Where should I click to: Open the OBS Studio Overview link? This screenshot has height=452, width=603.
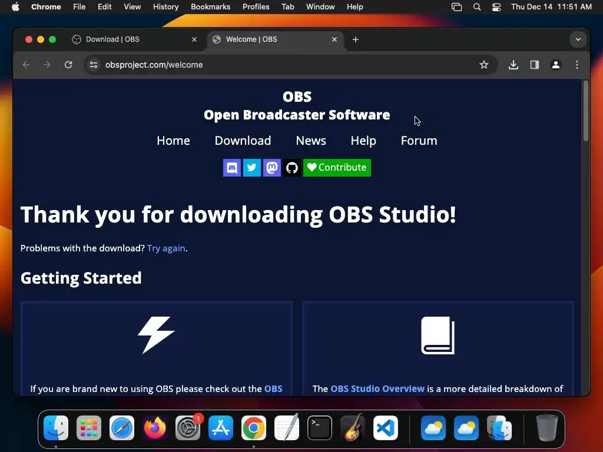377,389
